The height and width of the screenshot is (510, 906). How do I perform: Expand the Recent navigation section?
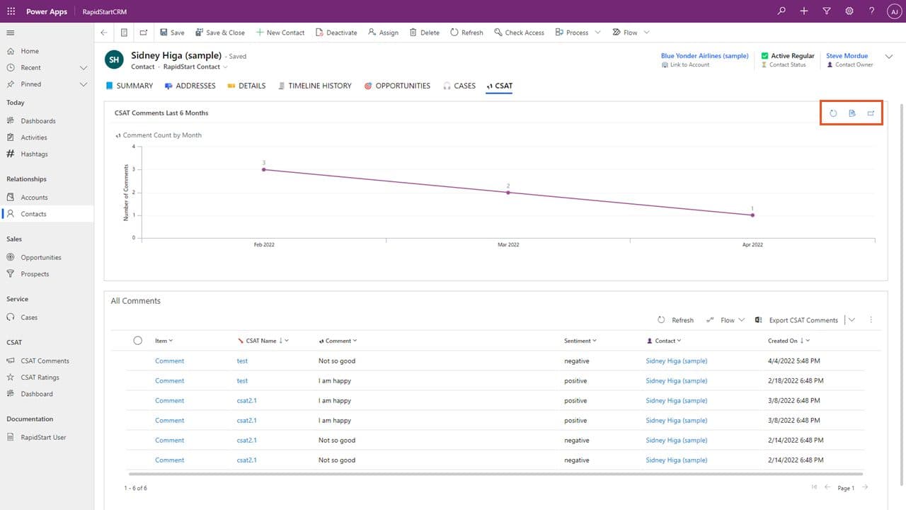click(83, 68)
